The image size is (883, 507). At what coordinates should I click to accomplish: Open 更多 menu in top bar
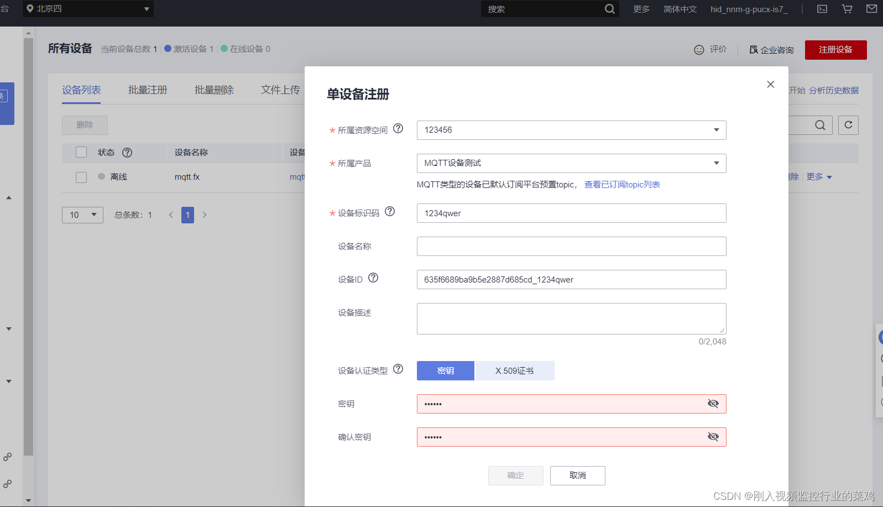click(641, 9)
